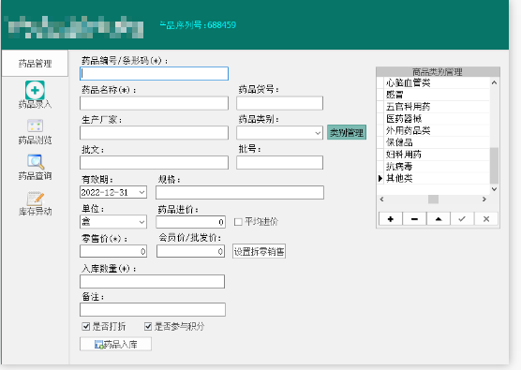Click the 产品序列号:688459 text
521x370 pixels.
click(198, 25)
